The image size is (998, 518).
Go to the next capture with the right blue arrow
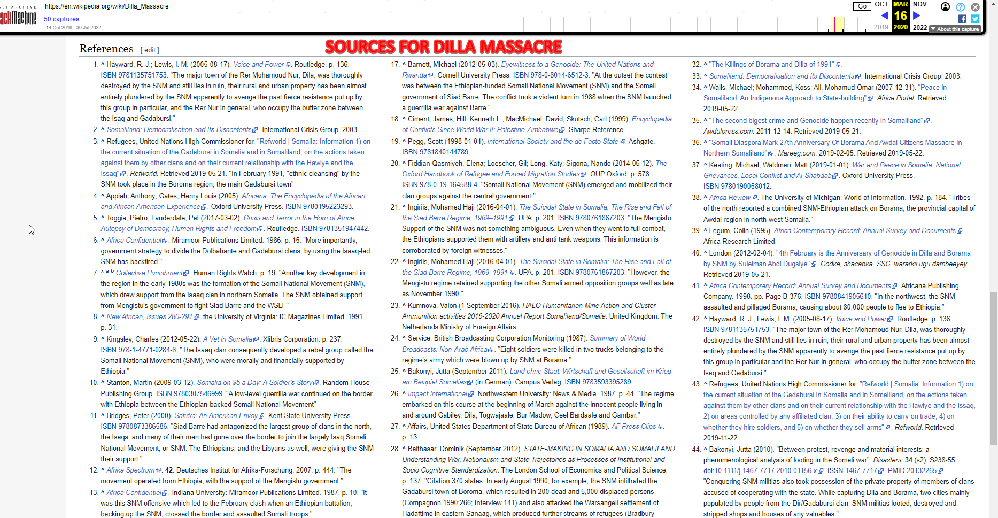click(916, 16)
